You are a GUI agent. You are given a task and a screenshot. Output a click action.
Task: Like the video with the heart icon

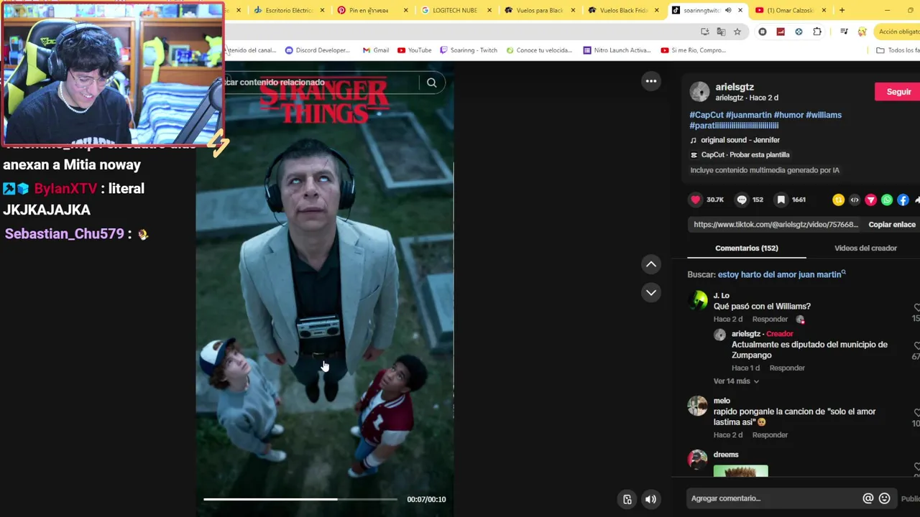click(695, 200)
